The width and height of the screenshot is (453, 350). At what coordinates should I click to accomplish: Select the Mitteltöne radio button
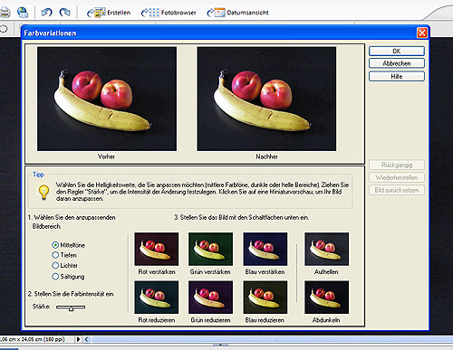tap(55, 245)
